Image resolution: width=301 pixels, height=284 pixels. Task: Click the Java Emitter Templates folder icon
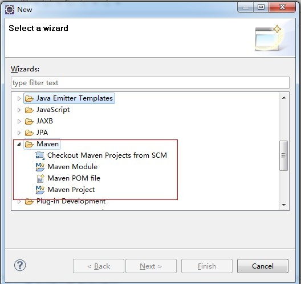tap(29, 98)
